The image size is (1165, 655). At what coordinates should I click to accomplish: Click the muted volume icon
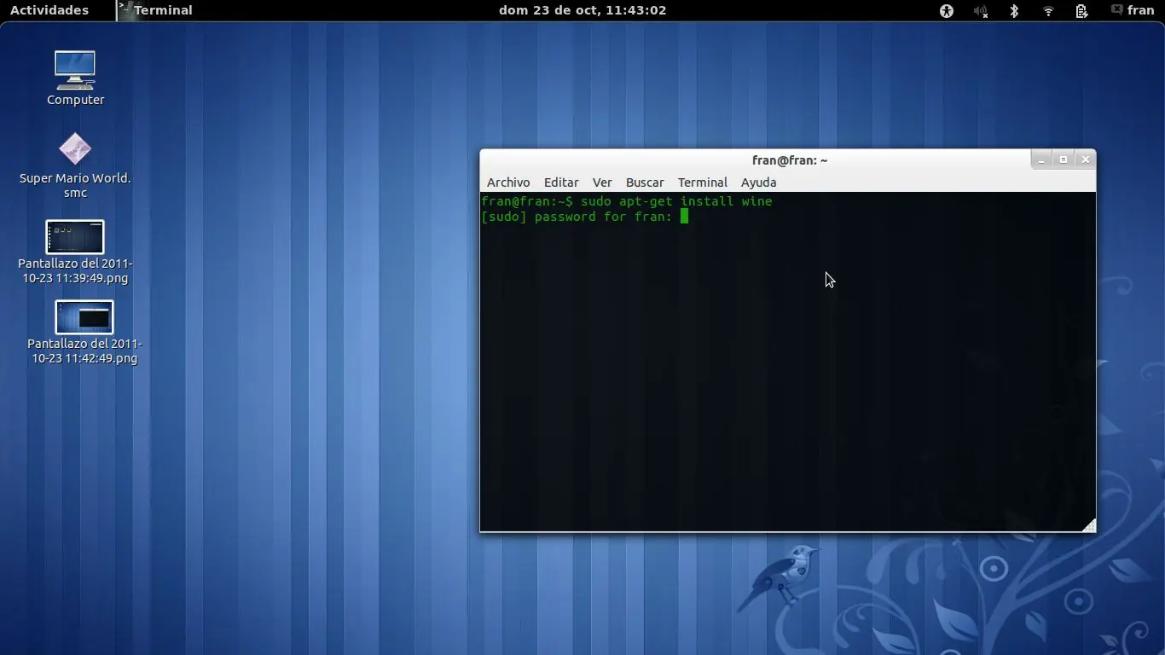[x=981, y=11]
